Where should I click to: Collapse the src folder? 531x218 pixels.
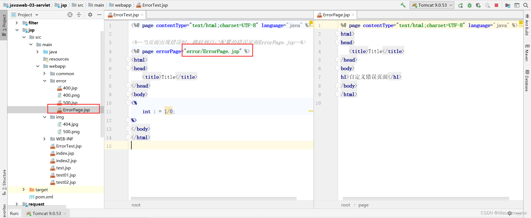tap(24, 37)
